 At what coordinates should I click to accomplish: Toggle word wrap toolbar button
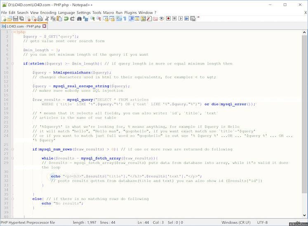pos(119,18)
